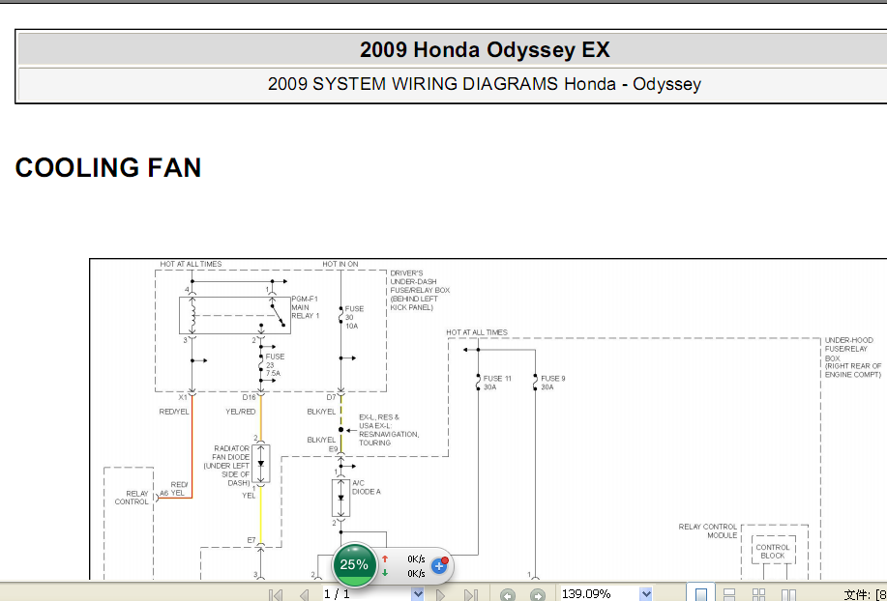Image resolution: width=887 pixels, height=601 pixels.
Task: Click the UNDER-HOOD FUSE/RELAY BOX label
Action: tap(852, 358)
